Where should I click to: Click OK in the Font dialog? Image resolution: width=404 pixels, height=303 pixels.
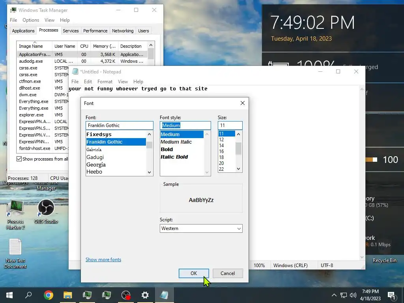tap(194, 273)
